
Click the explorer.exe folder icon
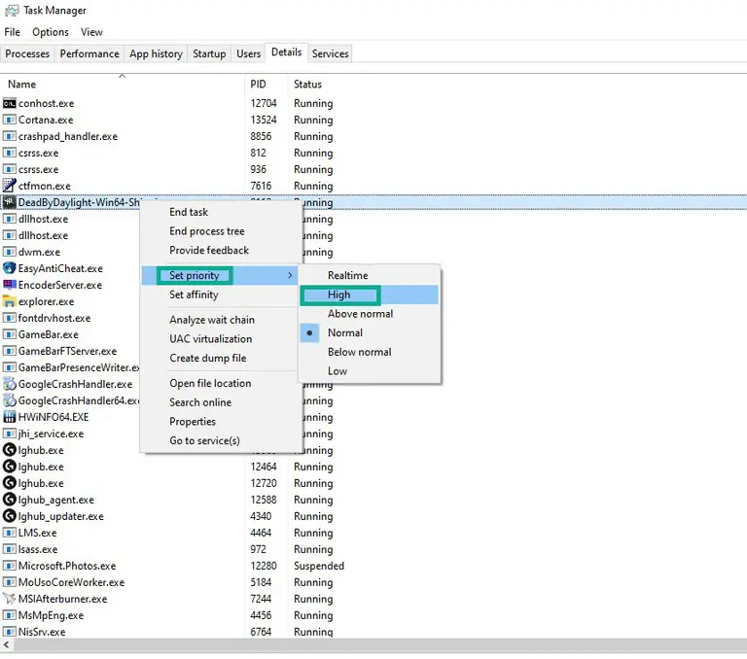pyautogui.click(x=9, y=301)
